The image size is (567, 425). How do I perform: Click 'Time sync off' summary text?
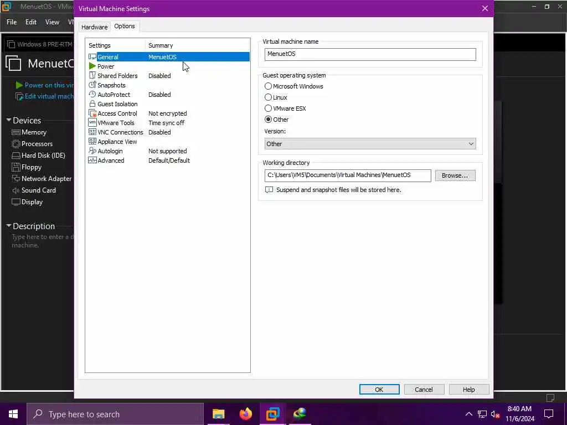pos(166,122)
